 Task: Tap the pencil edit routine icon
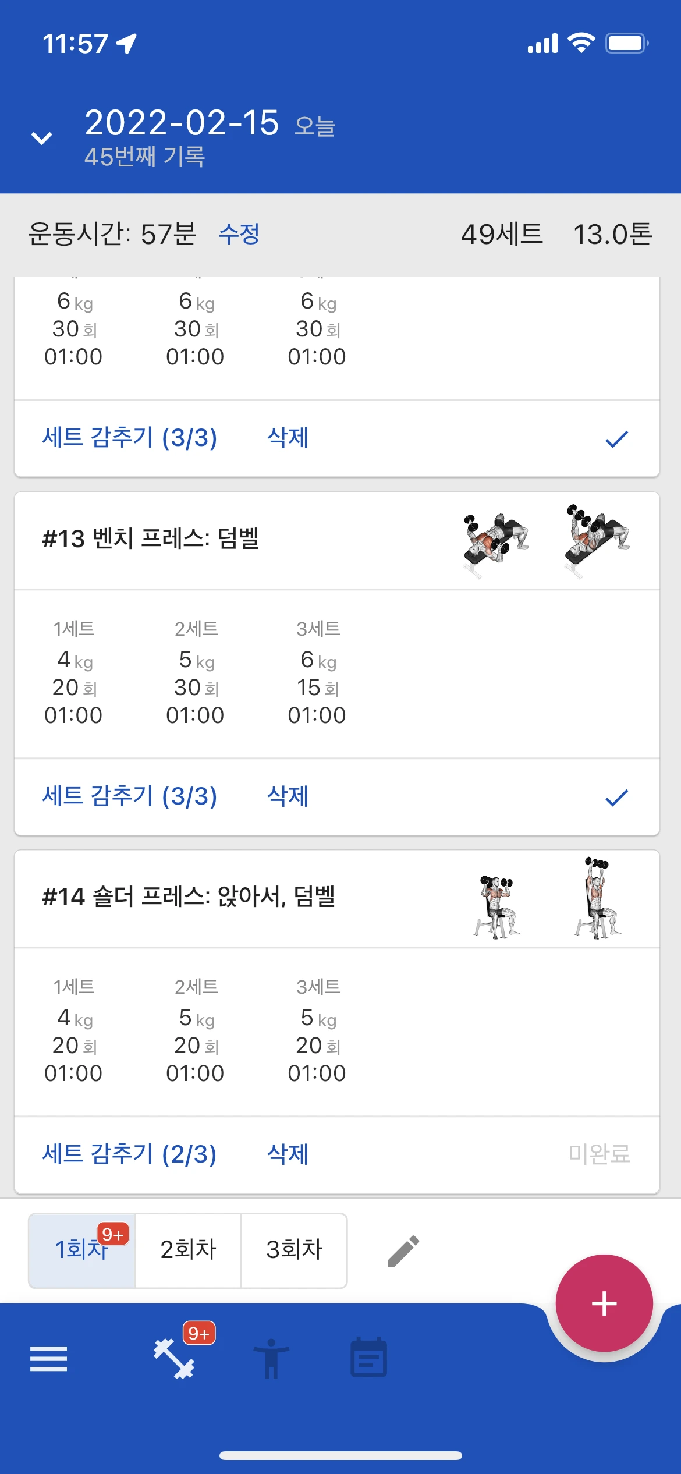(x=403, y=1251)
